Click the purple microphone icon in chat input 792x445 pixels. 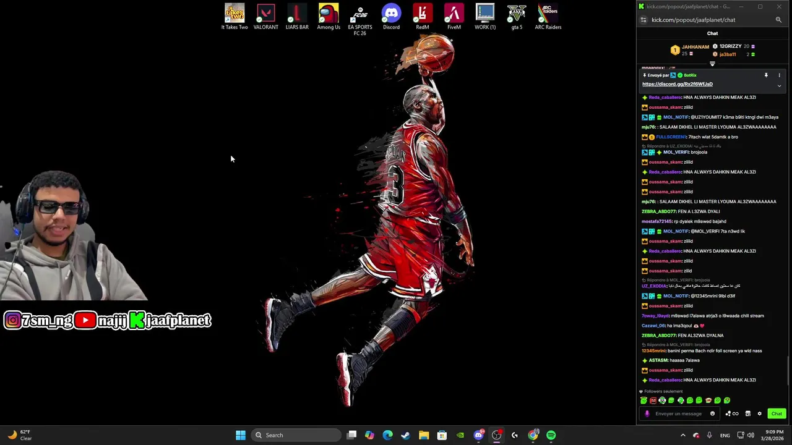[647, 413]
